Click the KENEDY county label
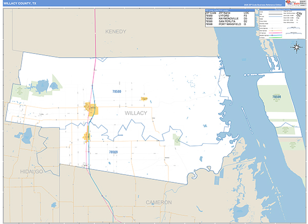Image resolution: width=308 pixels, height=224 pixels. (x=115, y=31)
